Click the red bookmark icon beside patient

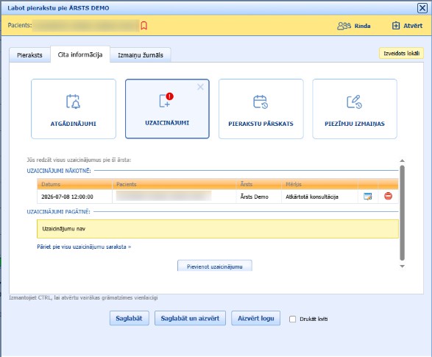pos(144,26)
